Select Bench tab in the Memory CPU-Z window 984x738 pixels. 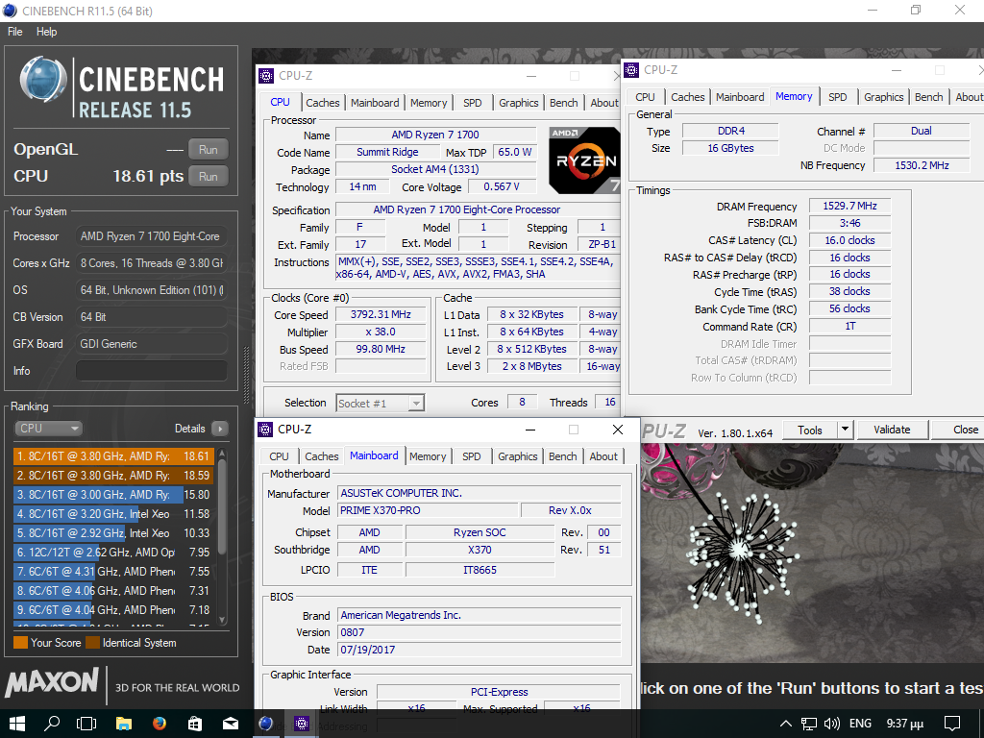(929, 97)
